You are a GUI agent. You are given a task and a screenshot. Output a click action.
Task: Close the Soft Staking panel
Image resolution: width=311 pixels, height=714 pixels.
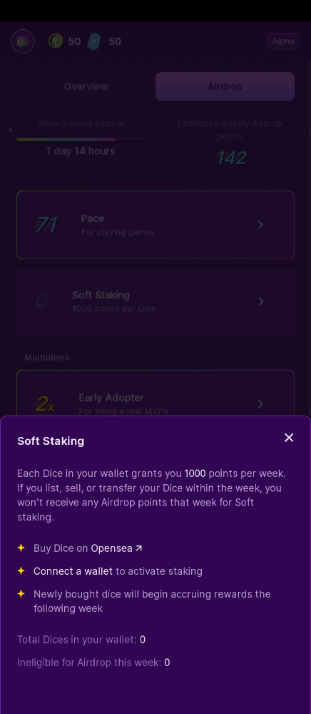point(289,438)
